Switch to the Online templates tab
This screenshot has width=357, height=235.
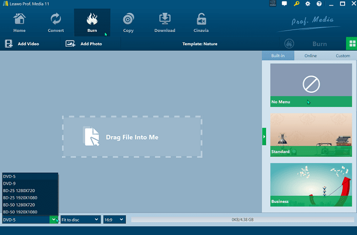pyautogui.click(x=310, y=56)
